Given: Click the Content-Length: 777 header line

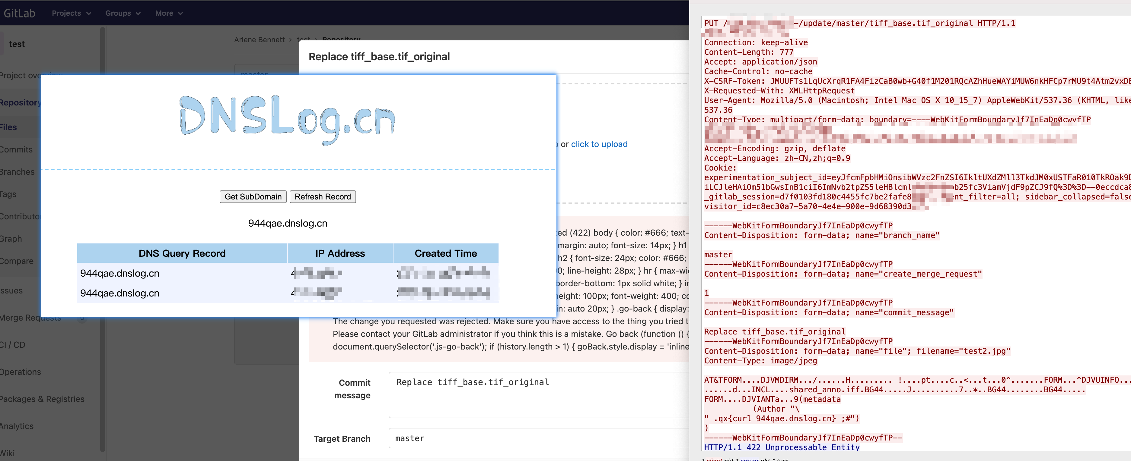Looking at the screenshot, I should [x=749, y=52].
